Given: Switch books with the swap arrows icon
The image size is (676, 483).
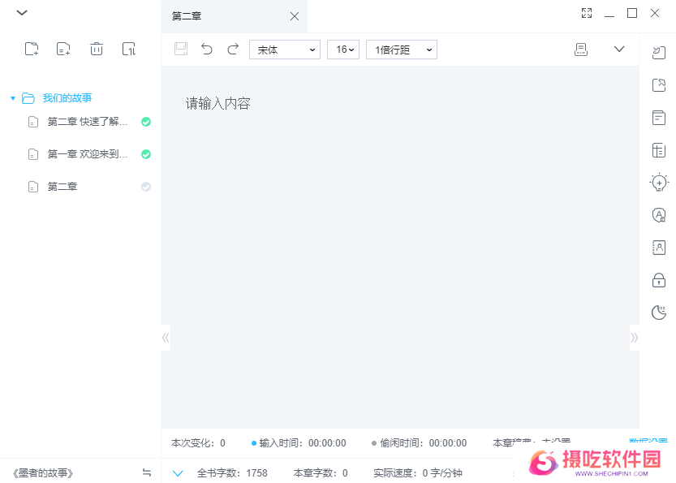Looking at the screenshot, I should [x=147, y=472].
